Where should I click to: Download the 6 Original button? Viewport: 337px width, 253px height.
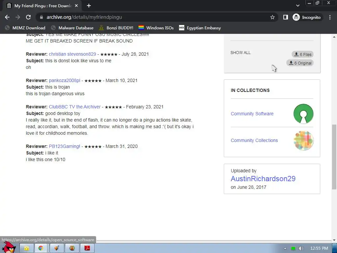pyautogui.click(x=300, y=63)
